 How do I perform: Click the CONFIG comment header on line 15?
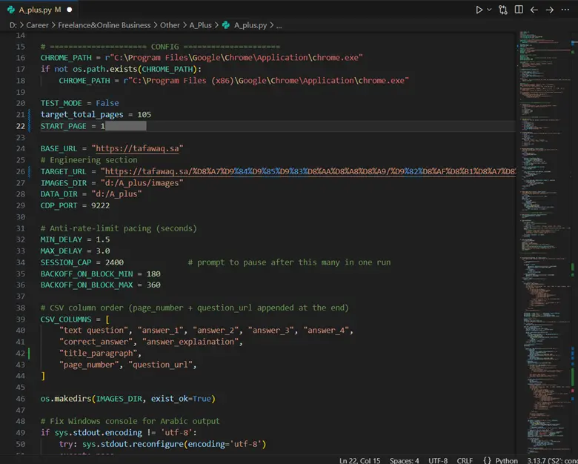(x=160, y=47)
